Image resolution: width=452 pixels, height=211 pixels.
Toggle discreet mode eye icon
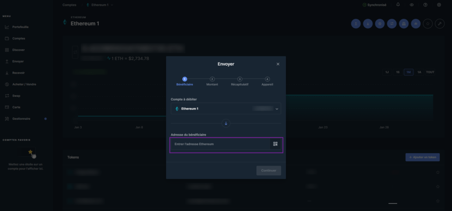point(412,5)
